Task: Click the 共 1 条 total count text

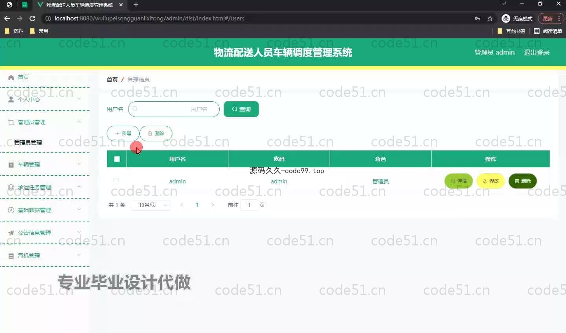Action: (117, 205)
